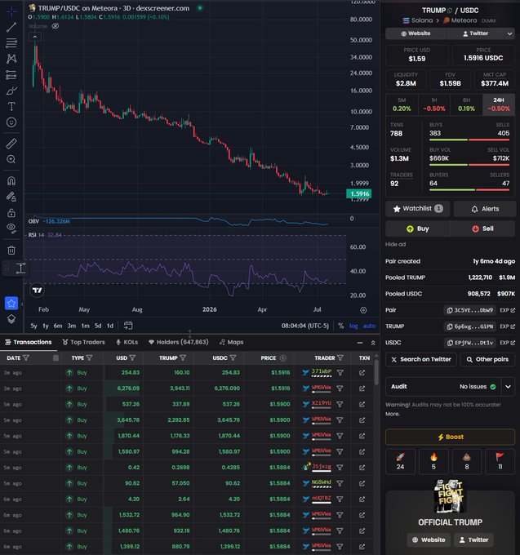
Task: Toggle auto scale on chart
Action: coord(369,326)
